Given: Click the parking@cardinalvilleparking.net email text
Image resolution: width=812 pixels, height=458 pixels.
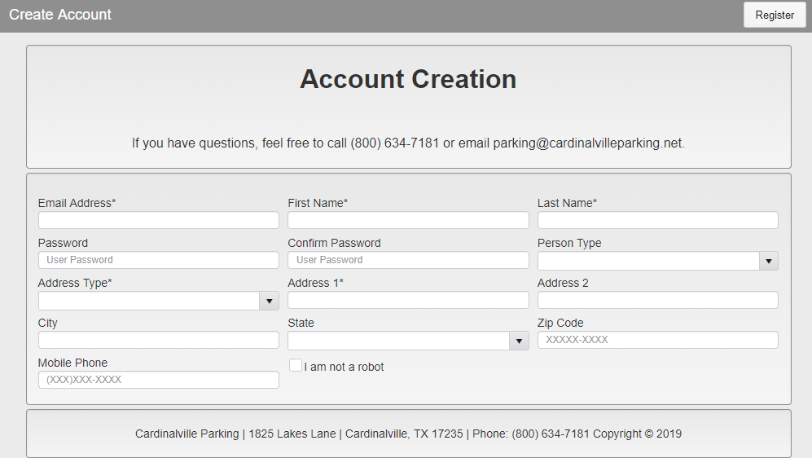Looking at the screenshot, I should pyautogui.click(x=587, y=143).
